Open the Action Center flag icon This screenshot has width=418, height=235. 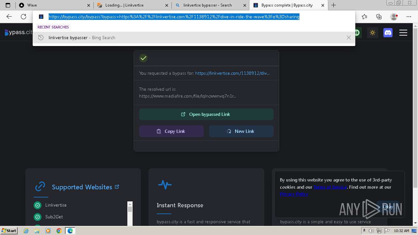pyautogui.click(x=387, y=231)
